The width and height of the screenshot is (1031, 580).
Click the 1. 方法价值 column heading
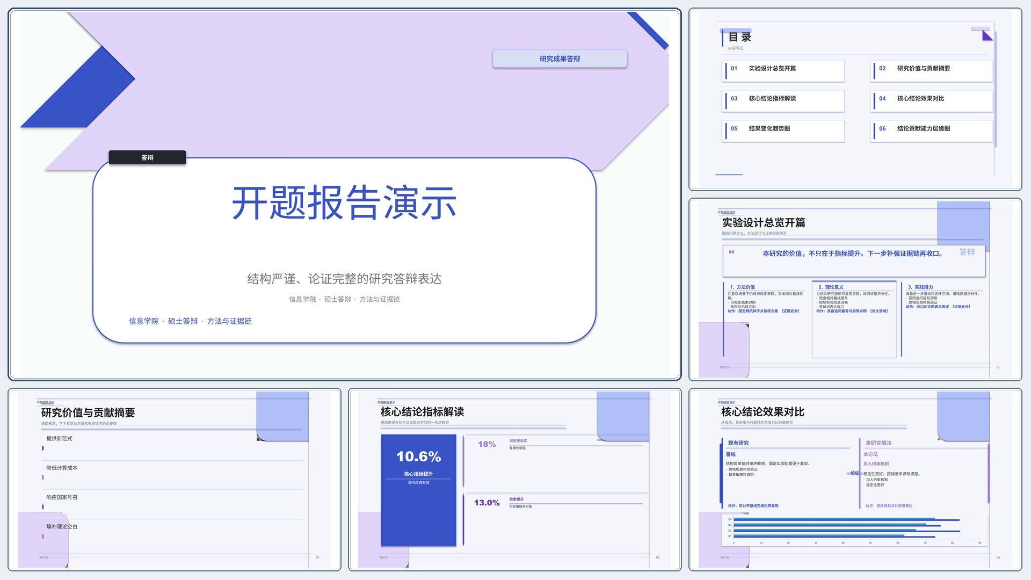pos(742,287)
